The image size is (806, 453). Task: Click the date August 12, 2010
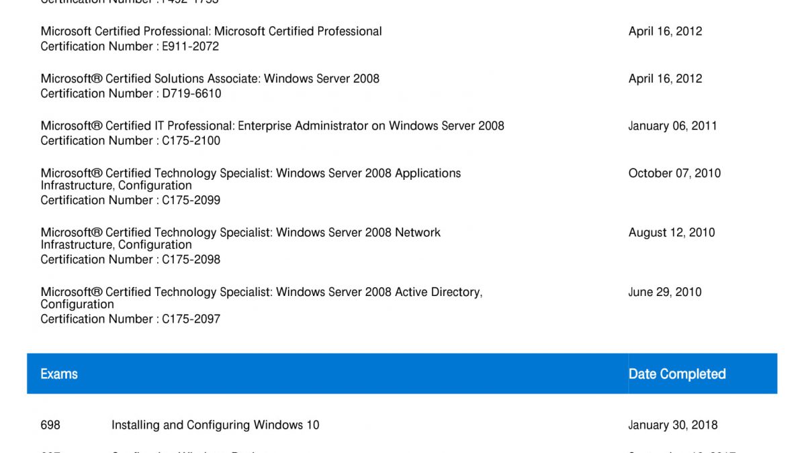(x=672, y=233)
